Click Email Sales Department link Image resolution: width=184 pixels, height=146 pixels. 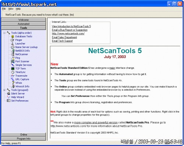(x=64, y=37)
